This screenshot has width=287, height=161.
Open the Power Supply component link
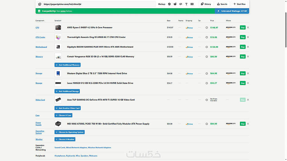click(x=38, y=124)
